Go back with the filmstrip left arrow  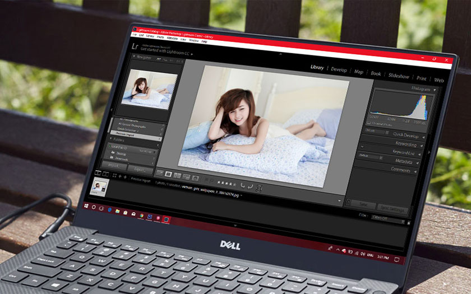[x=120, y=176]
